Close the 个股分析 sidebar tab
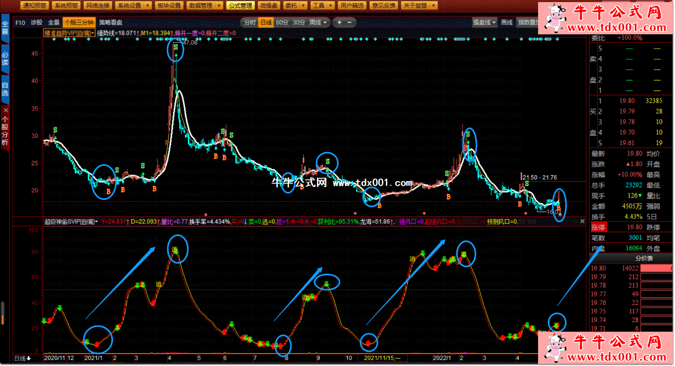The width and height of the screenshot is (675, 366). click(5, 110)
